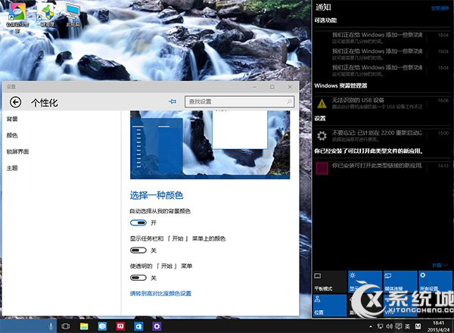The height and width of the screenshot is (333, 454).
Task: Click the magnifier icon in 查找设置 box
Action: click(x=289, y=101)
